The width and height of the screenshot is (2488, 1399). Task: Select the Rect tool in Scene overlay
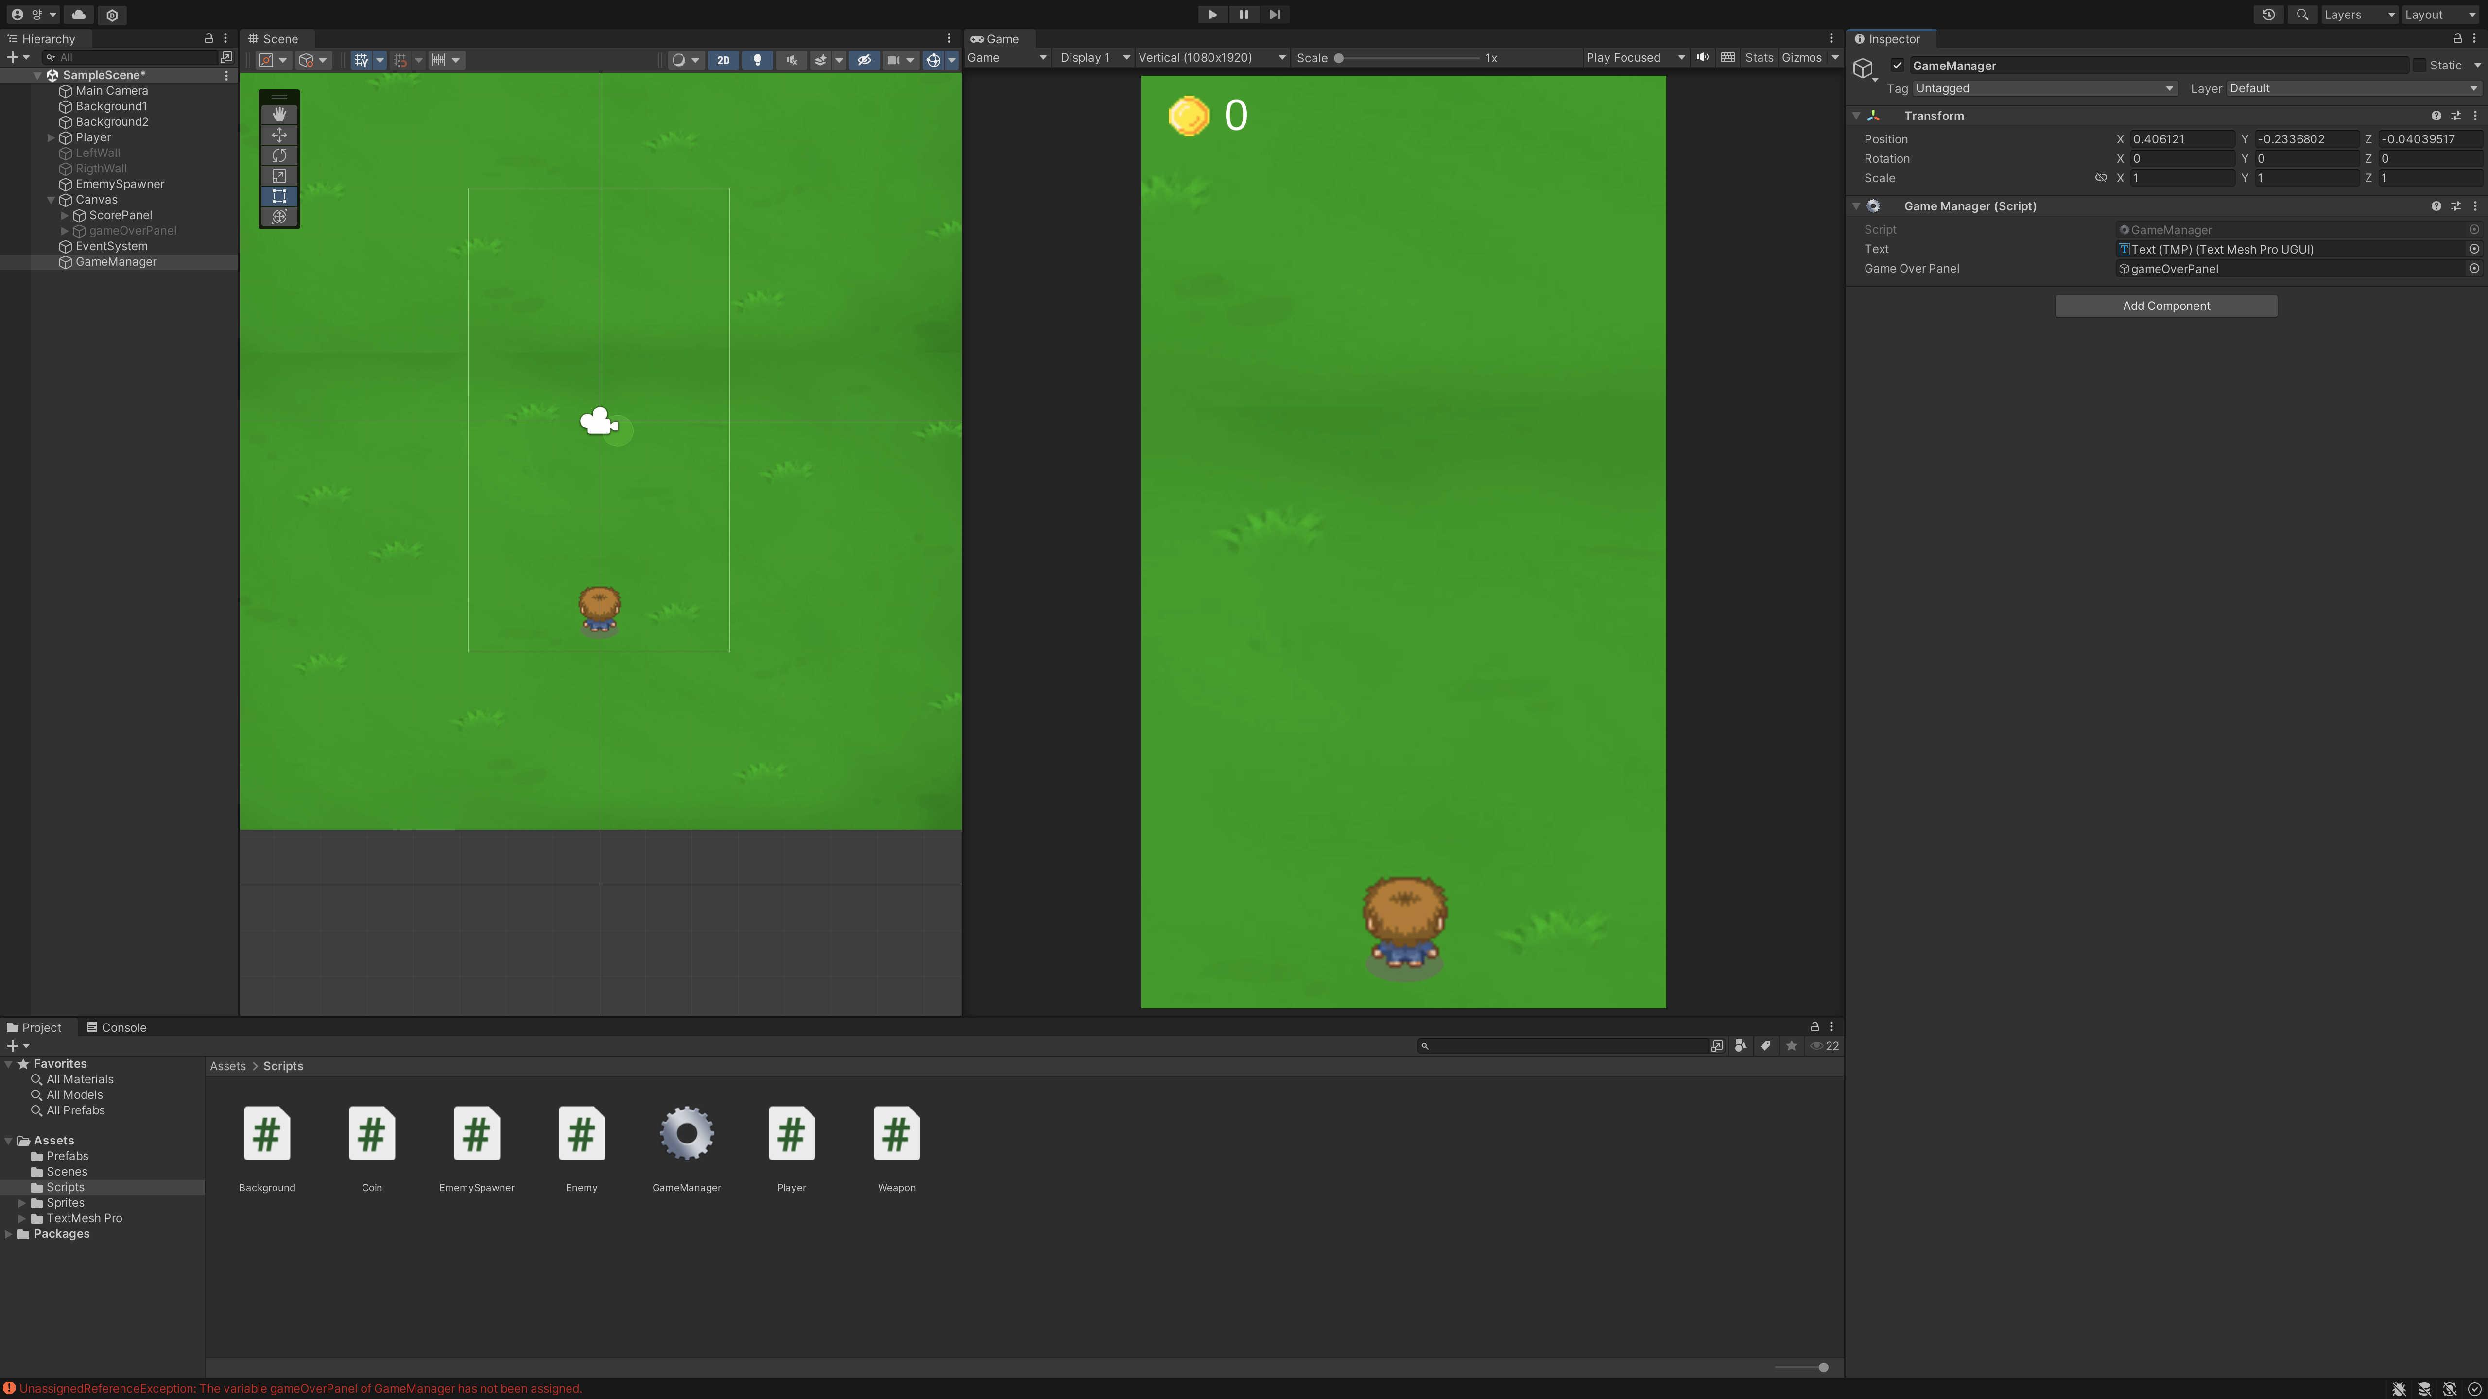tap(279, 196)
